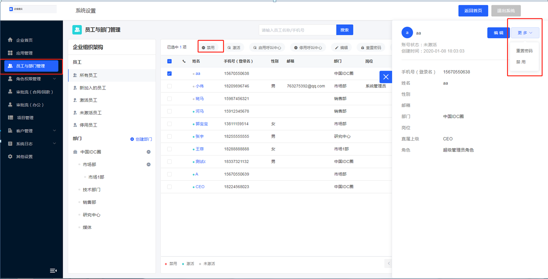The image size is (548, 279).
Task: Click the 创建部门 link
Action: pos(141,139)
